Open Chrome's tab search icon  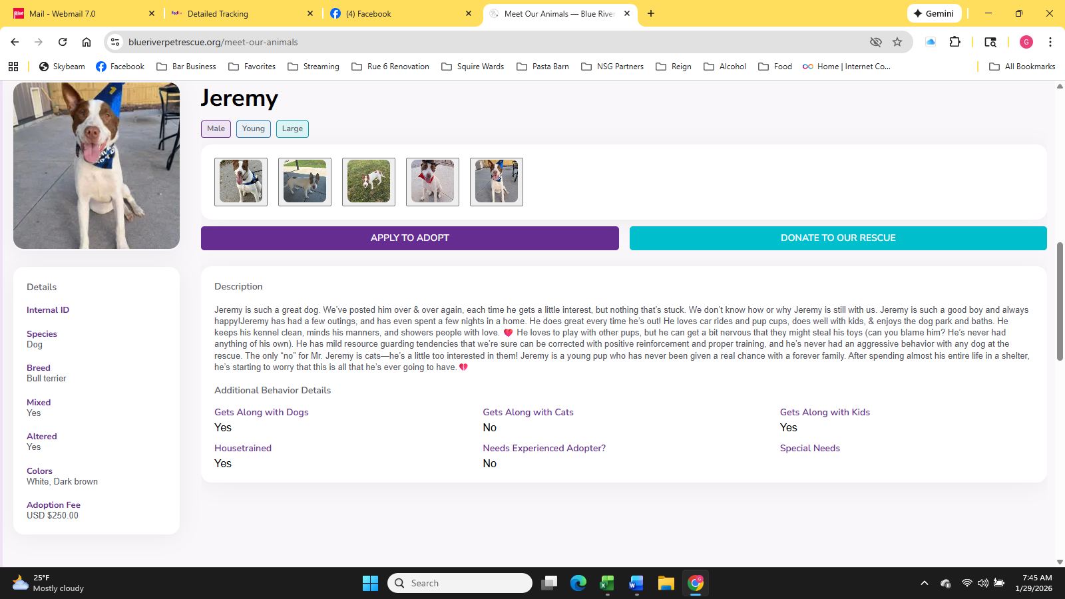[990, 42]
